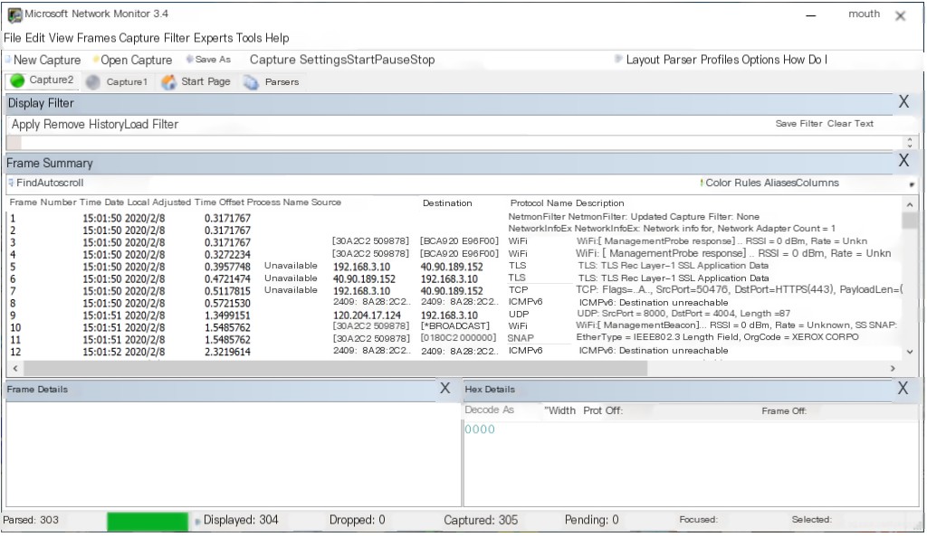Click the Color Rules icon
The width and height of the screenshot is (927, 537).
pos(702,183)
